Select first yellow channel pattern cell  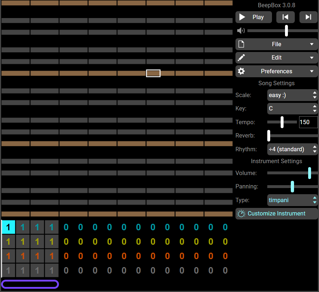[x=8, y=241]
